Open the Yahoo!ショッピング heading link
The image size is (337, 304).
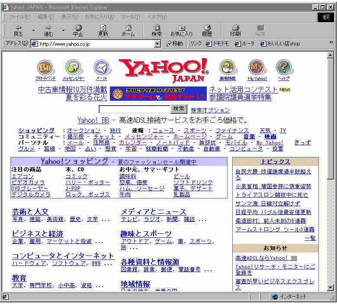(74, 161)
